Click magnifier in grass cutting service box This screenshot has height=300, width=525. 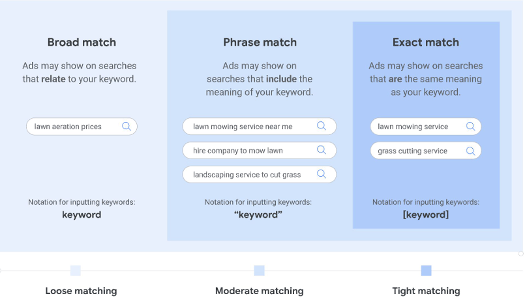coord(470,151)
